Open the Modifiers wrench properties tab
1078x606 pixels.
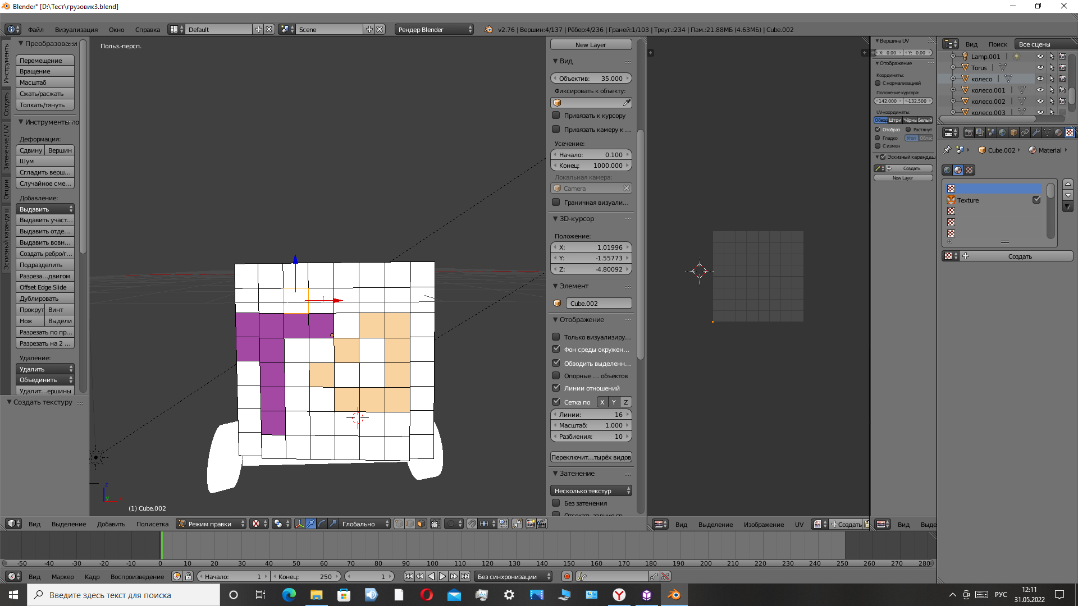click(1036, 132)
